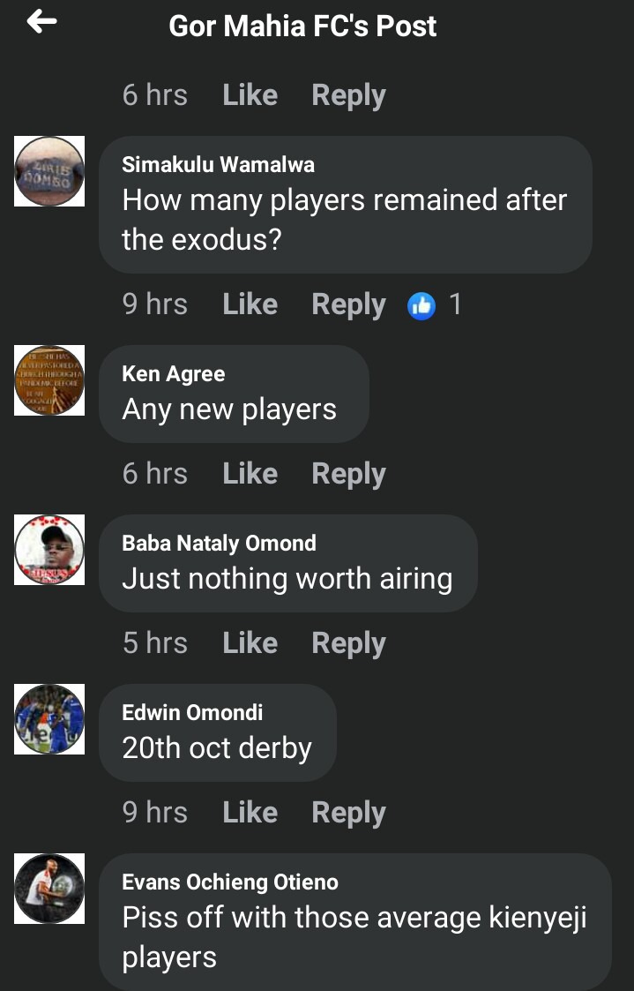View Evans Ochieng Otieno's avatar
The width and height of the screenshot is (634, 991).
[49, 889]
